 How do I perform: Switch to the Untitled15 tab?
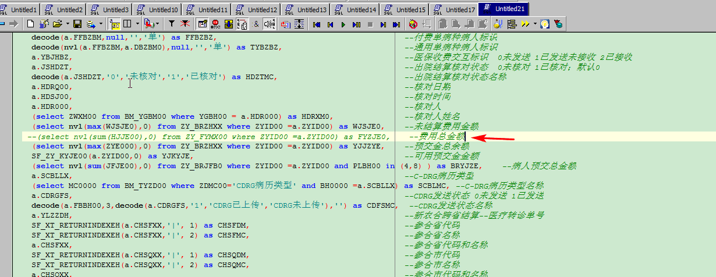[x=405, y=10]
